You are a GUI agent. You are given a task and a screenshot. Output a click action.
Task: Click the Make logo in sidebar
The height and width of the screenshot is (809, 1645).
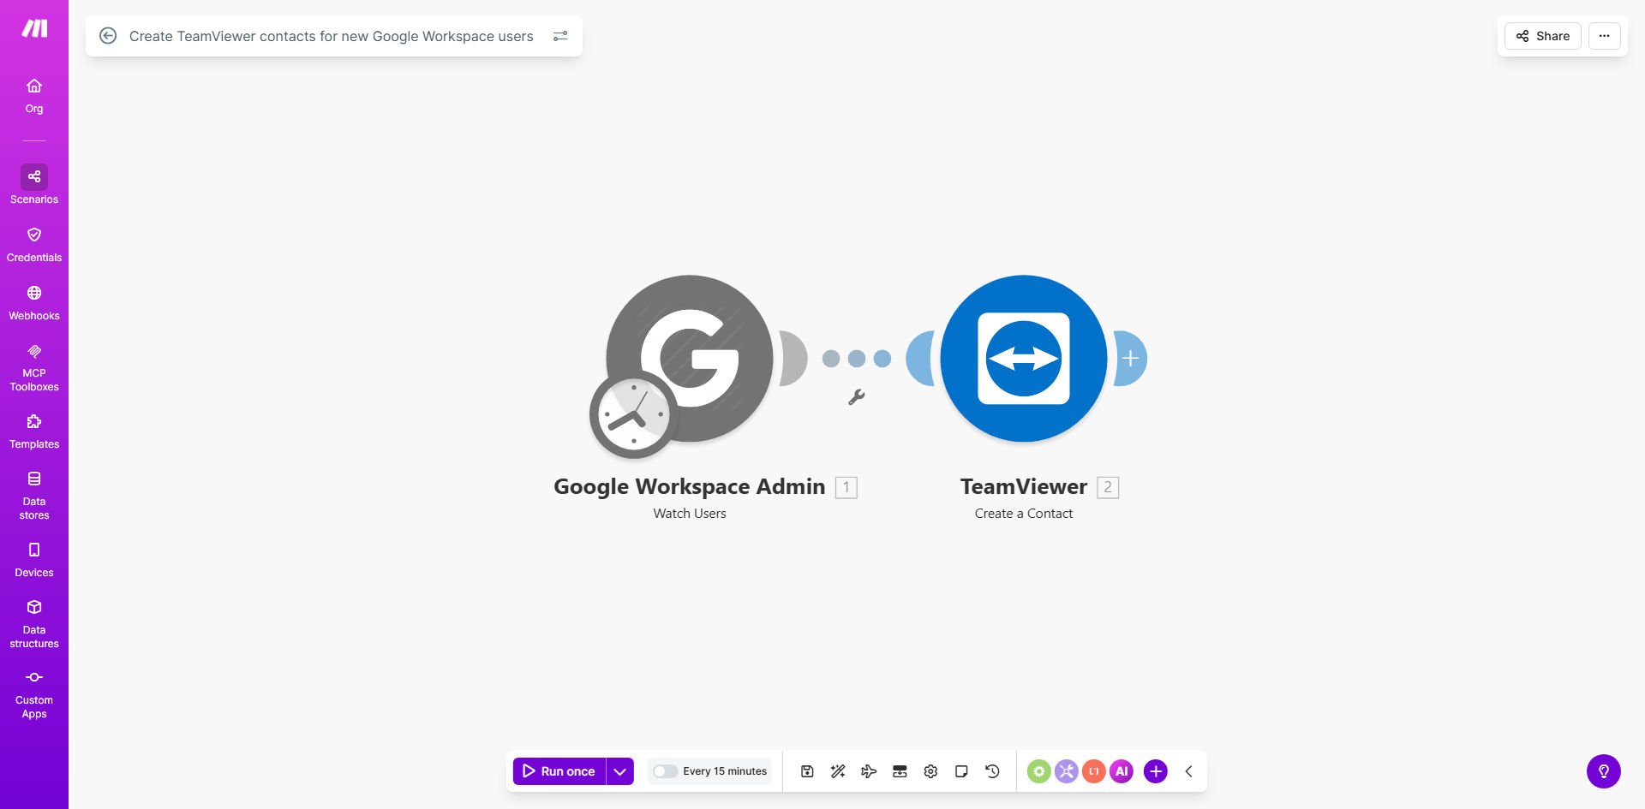click(x=34, y=29)
